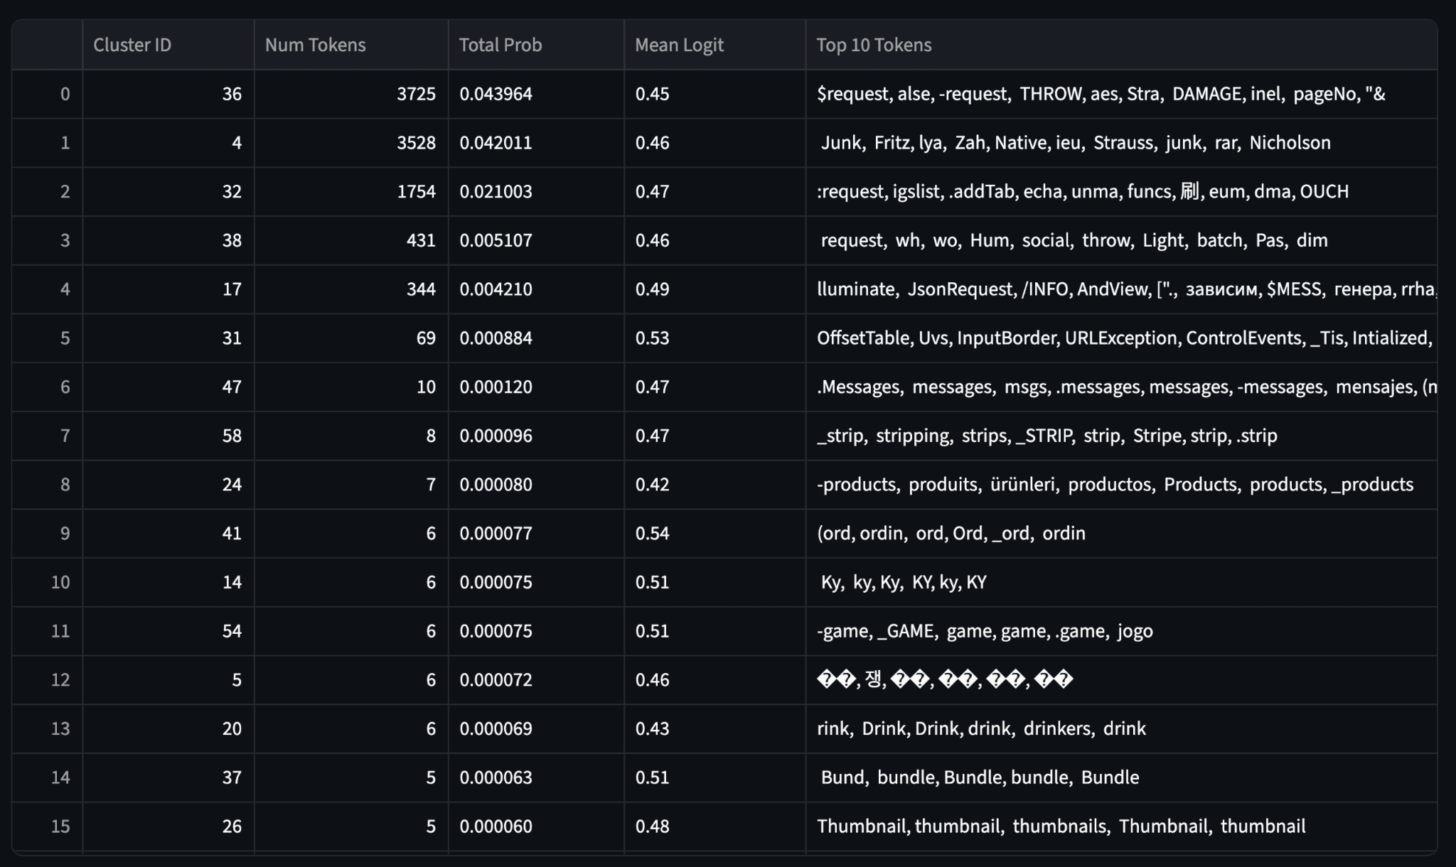Image resolution: width=1456 pixels, height=867 pixels.
Task: Click Total Prob value 0.021003
Action: [536, 191]
